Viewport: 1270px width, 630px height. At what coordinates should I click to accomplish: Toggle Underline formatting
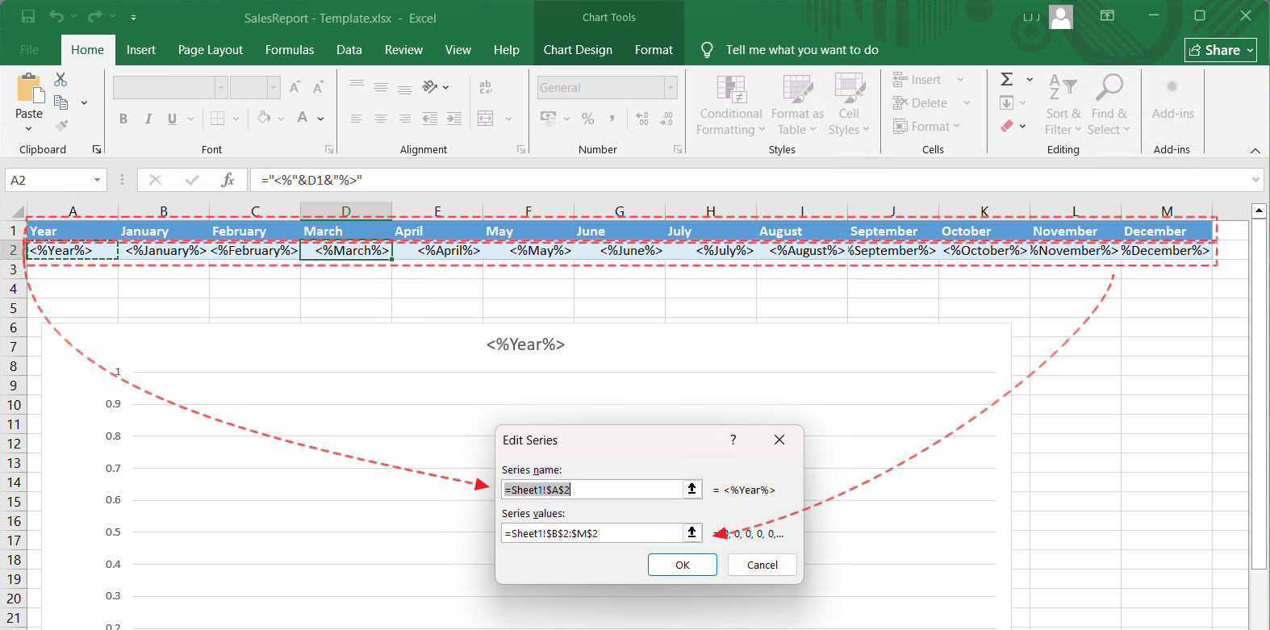172,119
